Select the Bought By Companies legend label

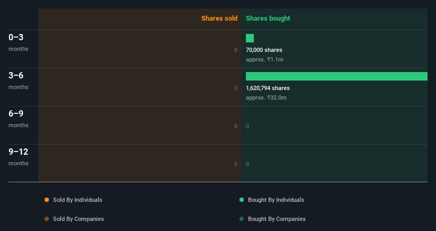[277, 219]
